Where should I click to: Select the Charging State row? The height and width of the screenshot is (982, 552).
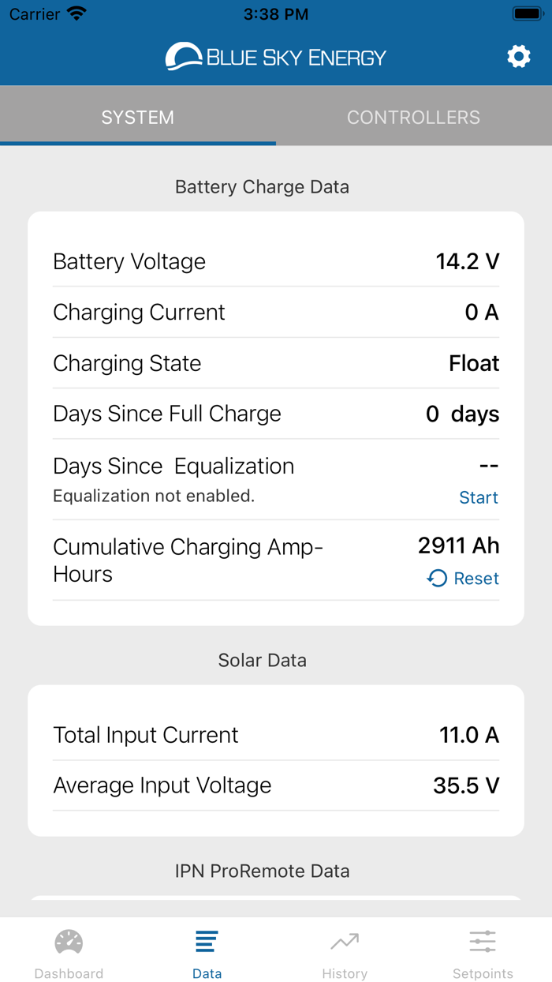point(276,363)
